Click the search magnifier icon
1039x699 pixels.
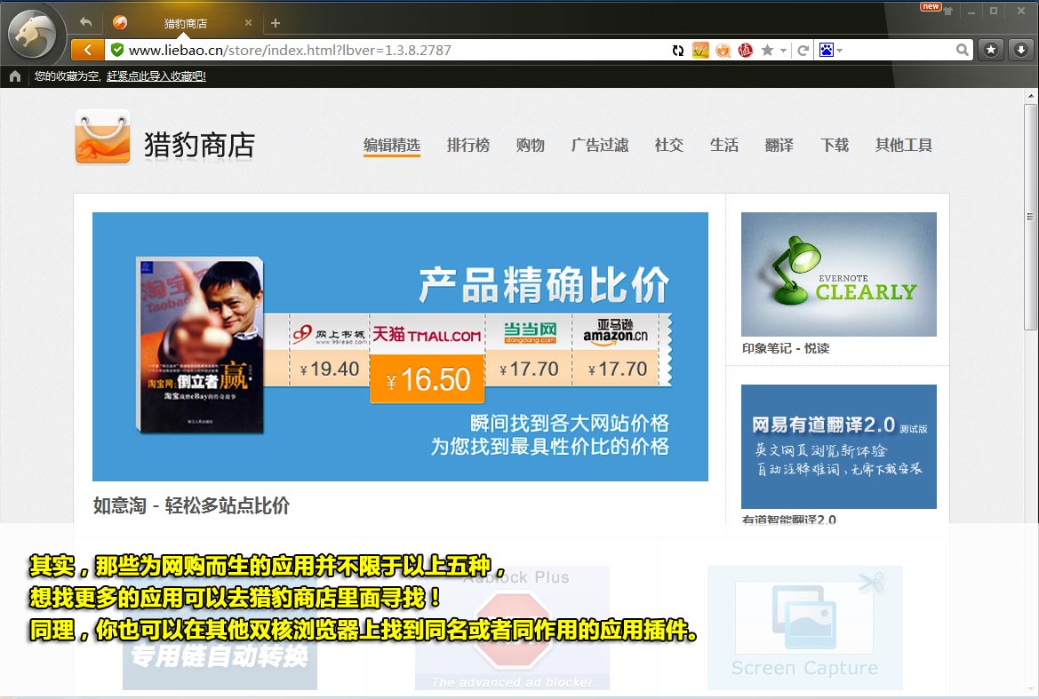(x=963, y=50)
